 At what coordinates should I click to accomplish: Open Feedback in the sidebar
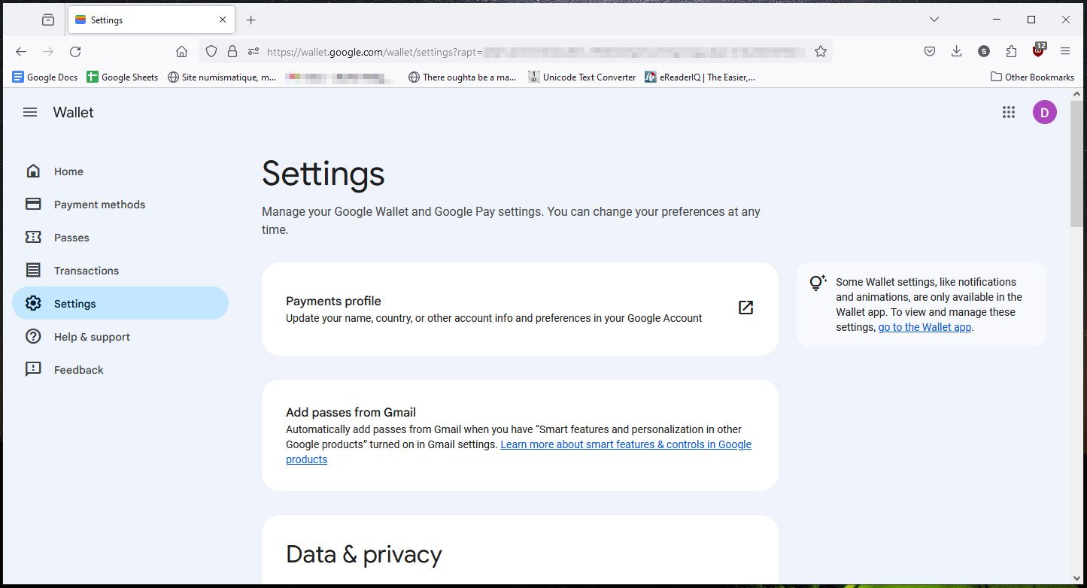pos(120,370)
